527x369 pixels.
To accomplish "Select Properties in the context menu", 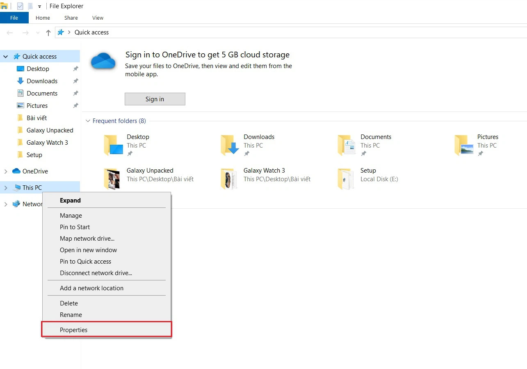I will (107, 330).
